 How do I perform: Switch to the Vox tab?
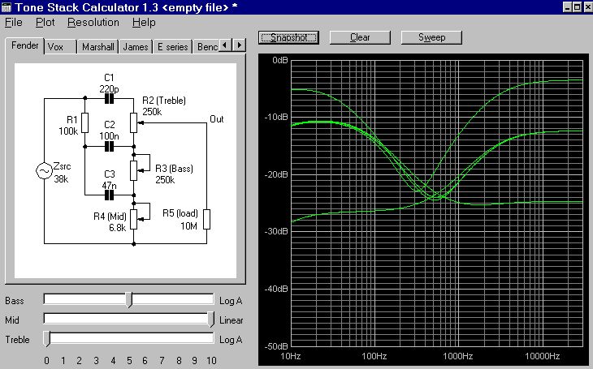[55, 47]
